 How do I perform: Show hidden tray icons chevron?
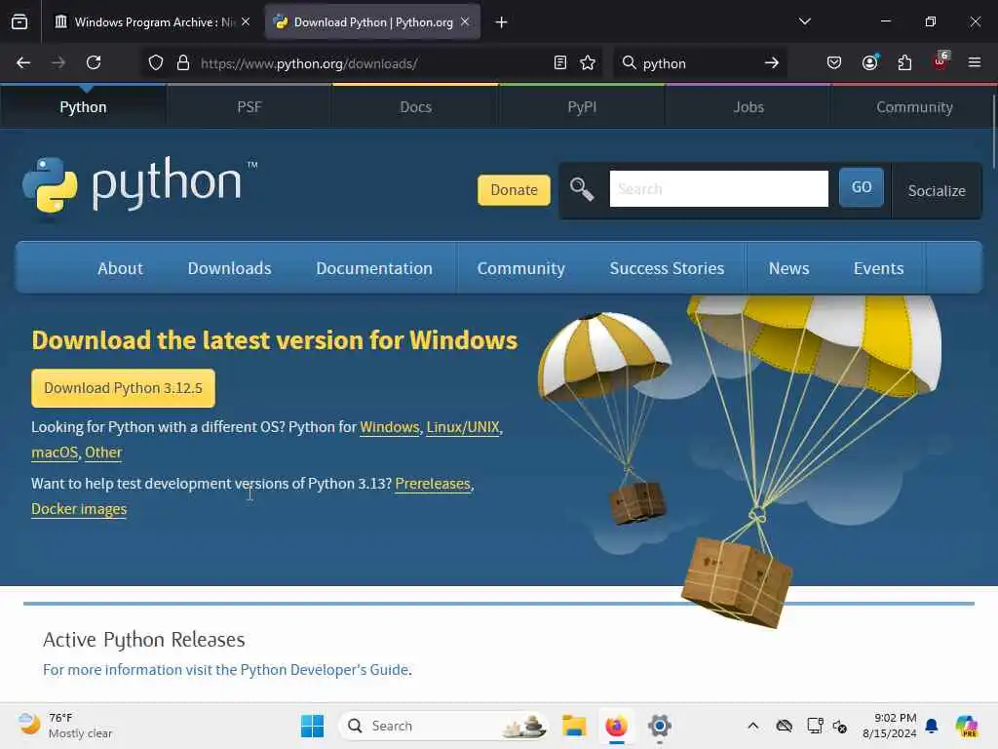pos(753,726)
